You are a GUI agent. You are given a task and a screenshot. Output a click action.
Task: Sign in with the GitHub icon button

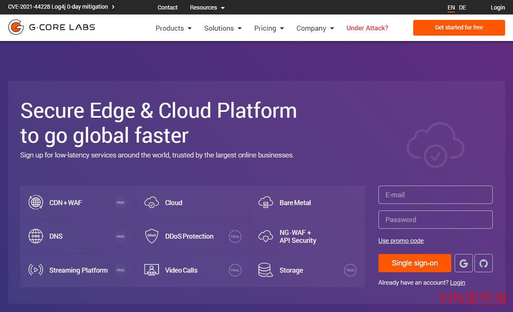click(484, 263)
